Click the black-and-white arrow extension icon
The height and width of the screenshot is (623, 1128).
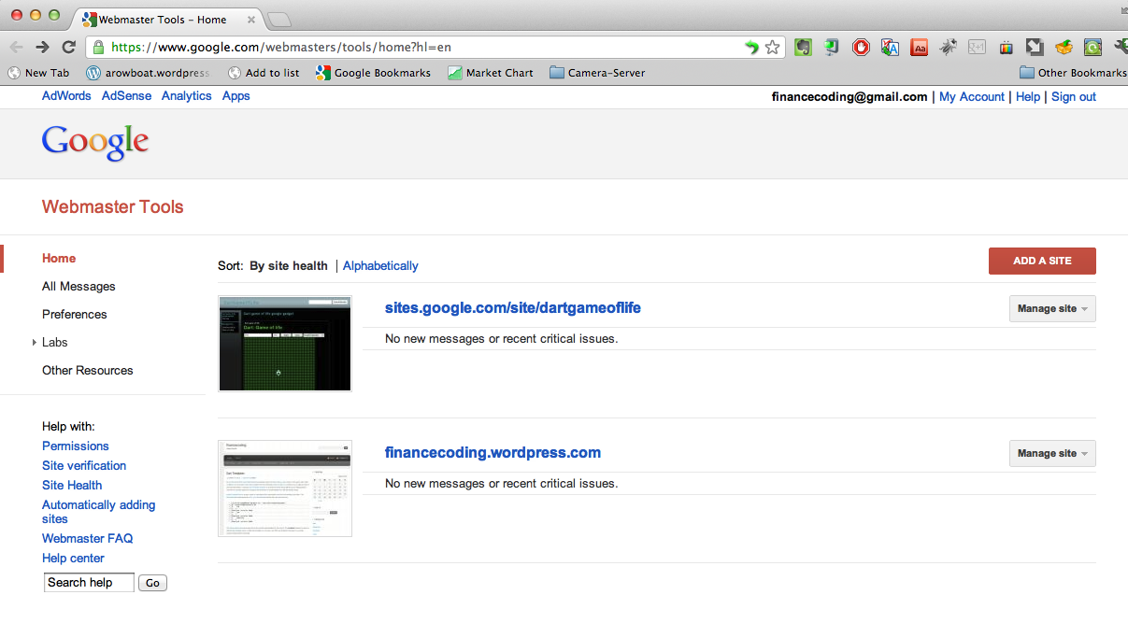(x=1035, y=47)
